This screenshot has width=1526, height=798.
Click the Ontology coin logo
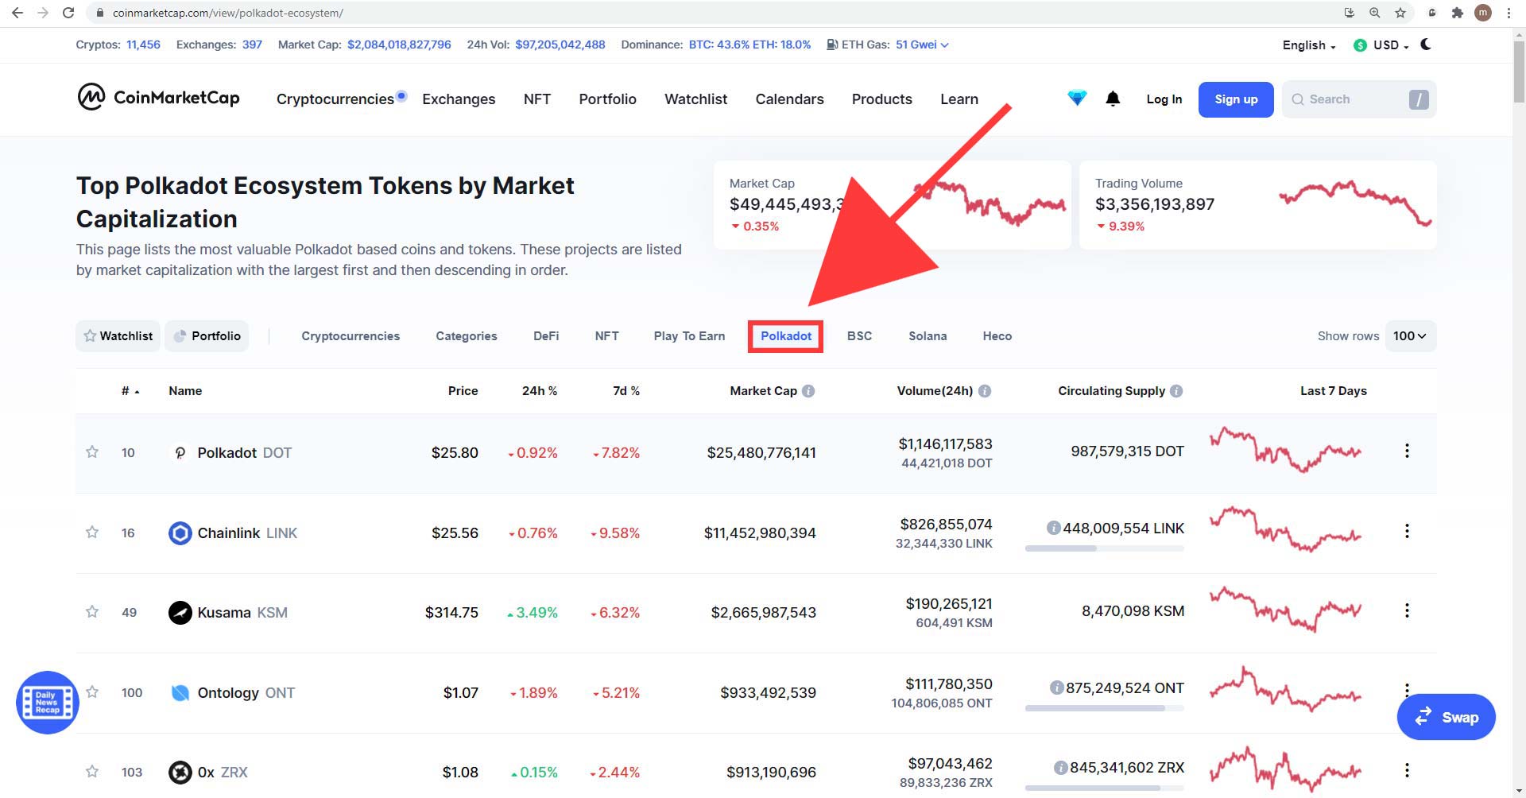point(180,692)
